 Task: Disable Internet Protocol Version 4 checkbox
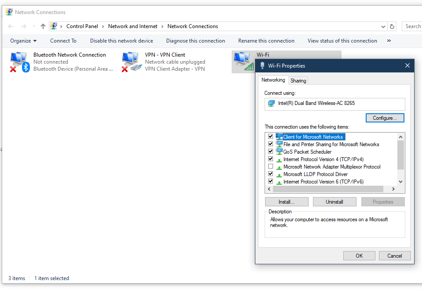[x=270, y=159]
